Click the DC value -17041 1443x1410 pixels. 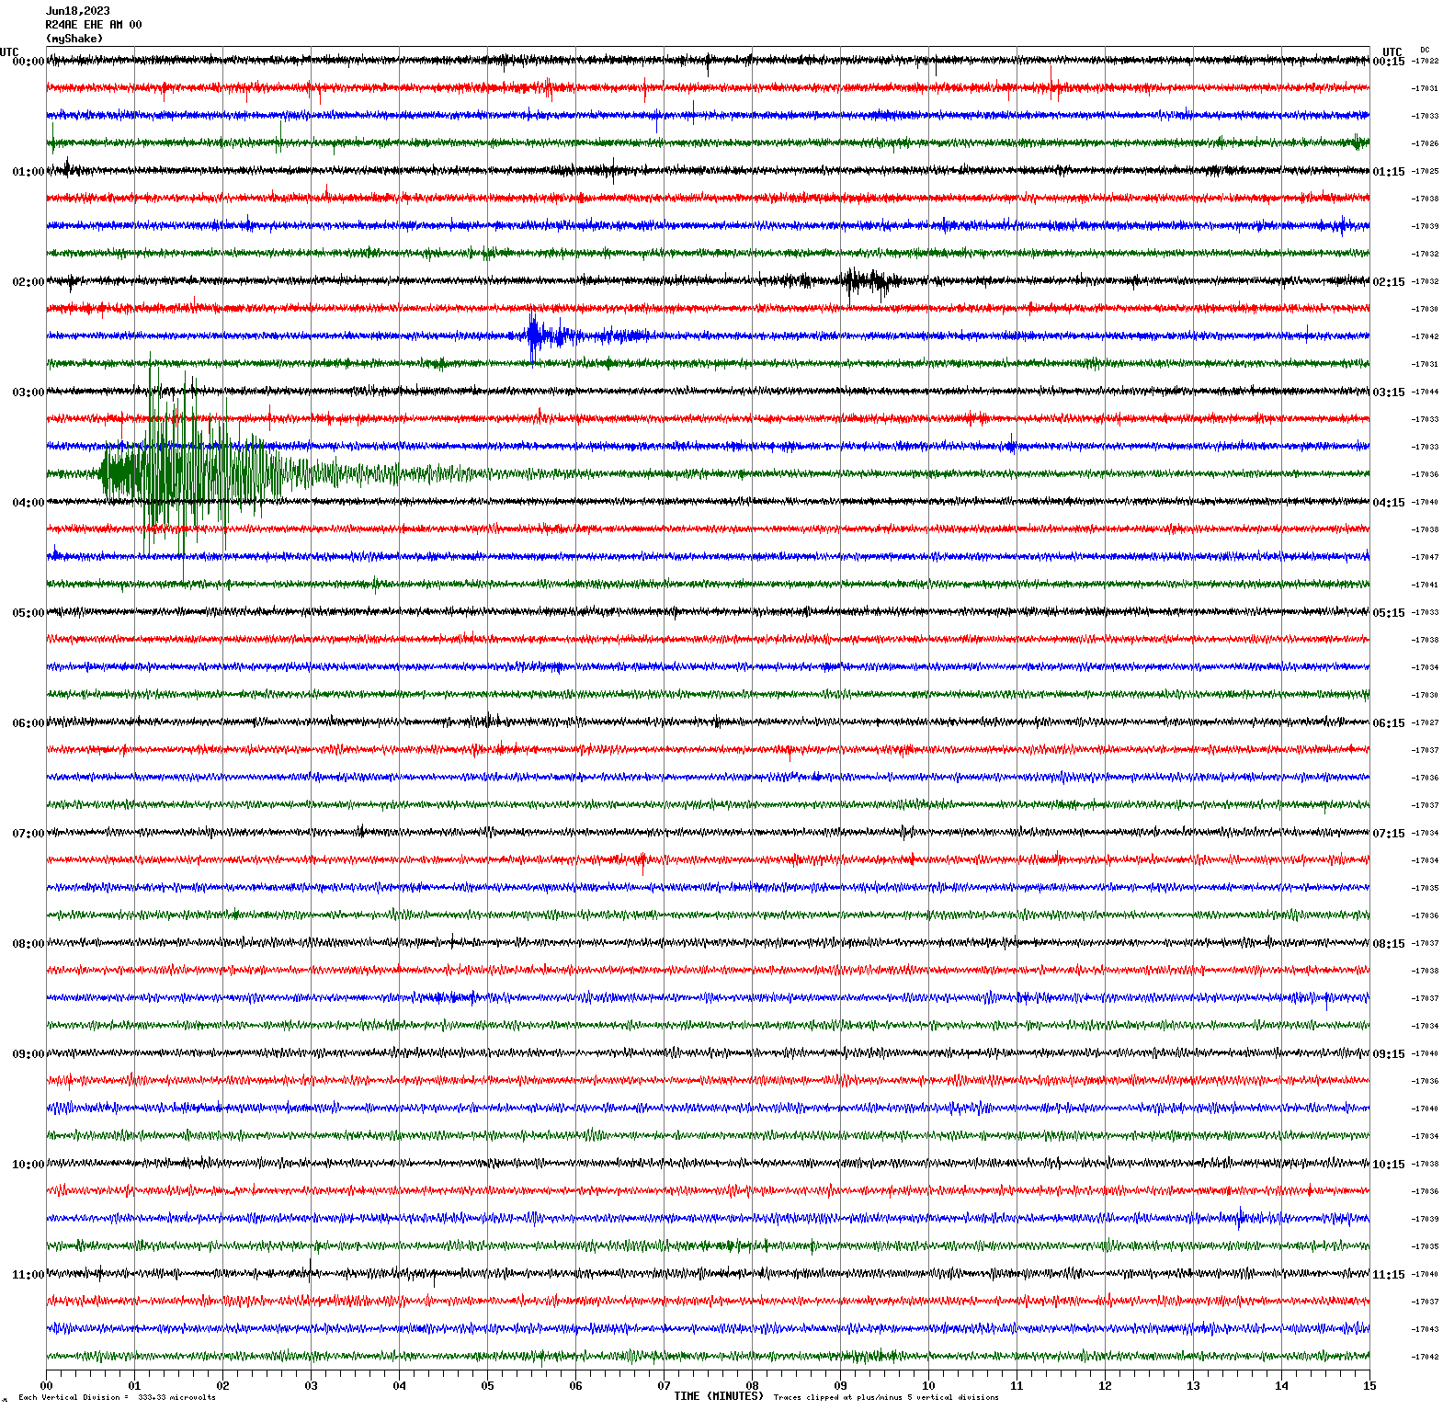click(x=1426, y=585)
